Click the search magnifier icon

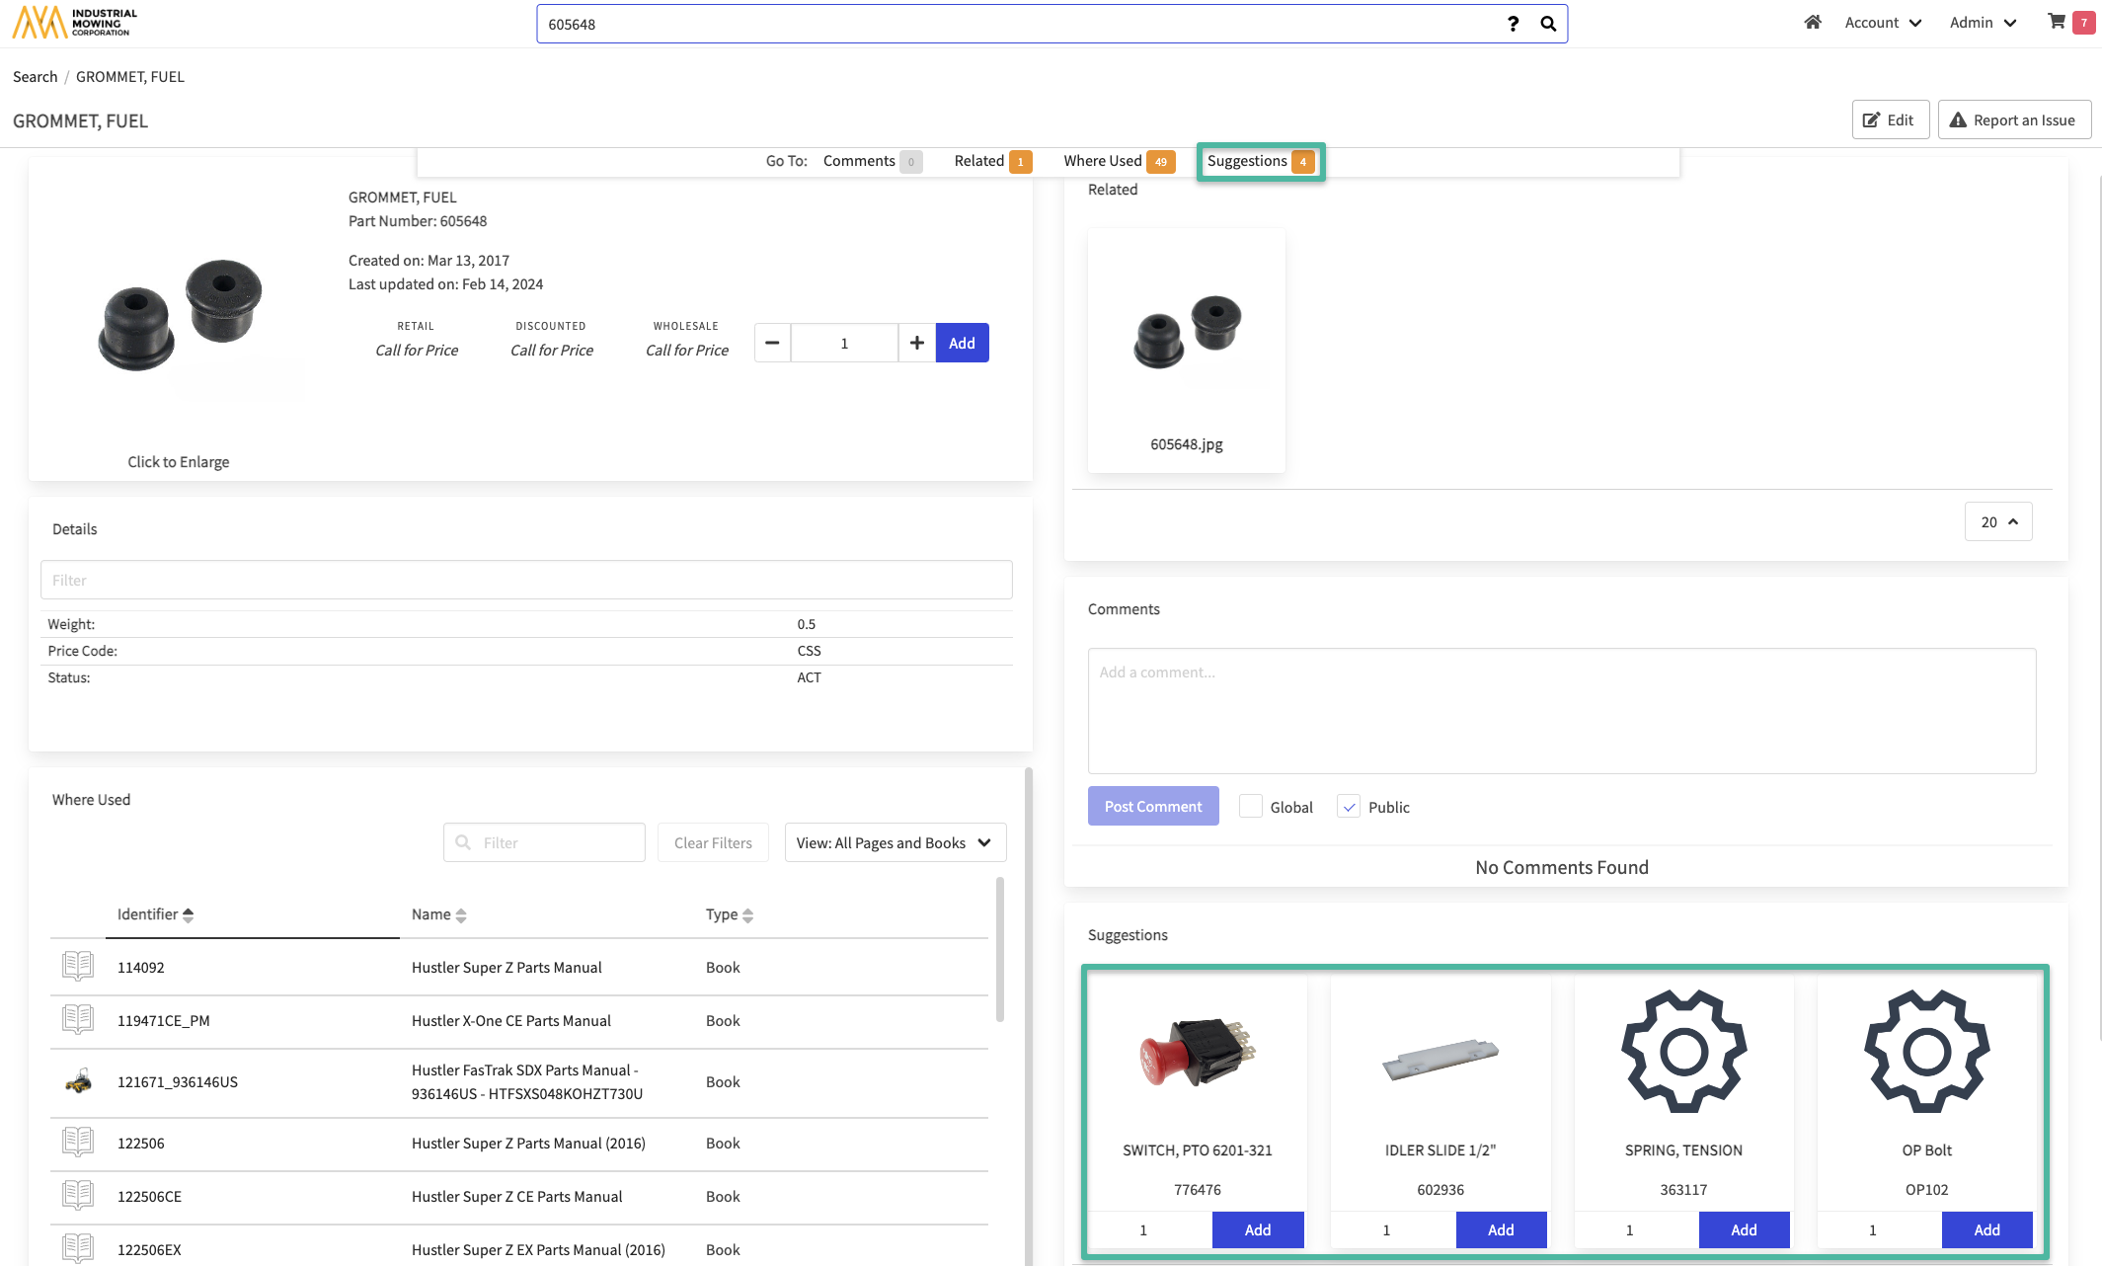tap(1548, 24)
